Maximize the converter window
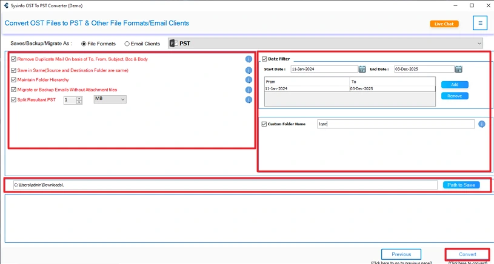The height and width of the screenshot is (264, 494). point(472,5)
